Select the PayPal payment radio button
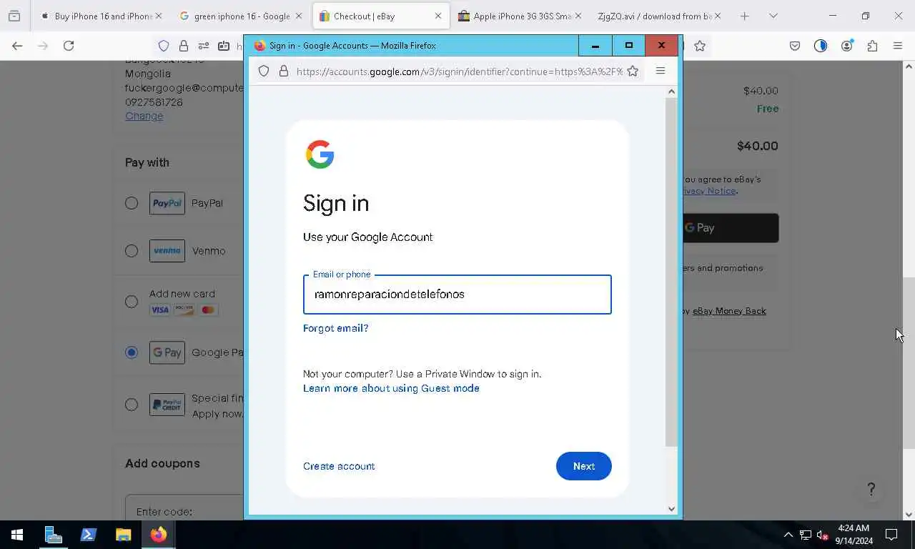 point(132,203)
